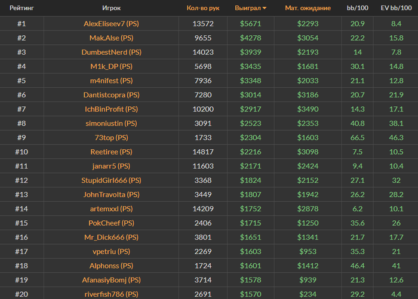This screenshot has width=418, height=299.
Task: Open m4nifest (PS) player page
Action: (112, 81)
